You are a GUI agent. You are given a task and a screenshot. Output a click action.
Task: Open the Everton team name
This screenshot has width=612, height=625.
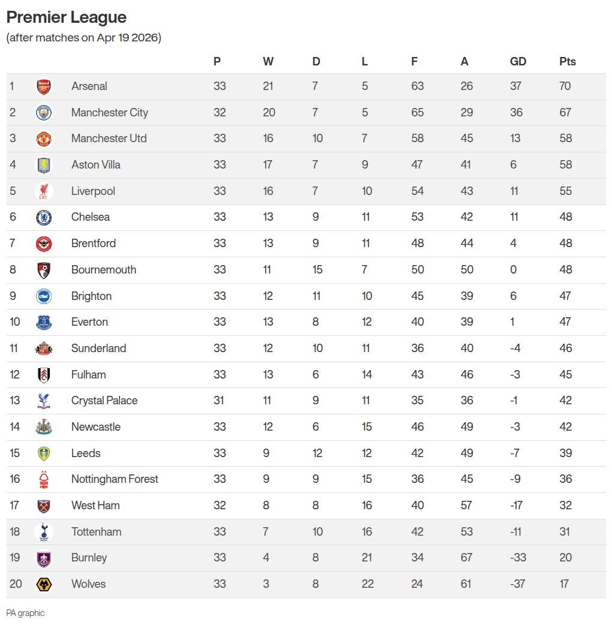tap(89, 322)
